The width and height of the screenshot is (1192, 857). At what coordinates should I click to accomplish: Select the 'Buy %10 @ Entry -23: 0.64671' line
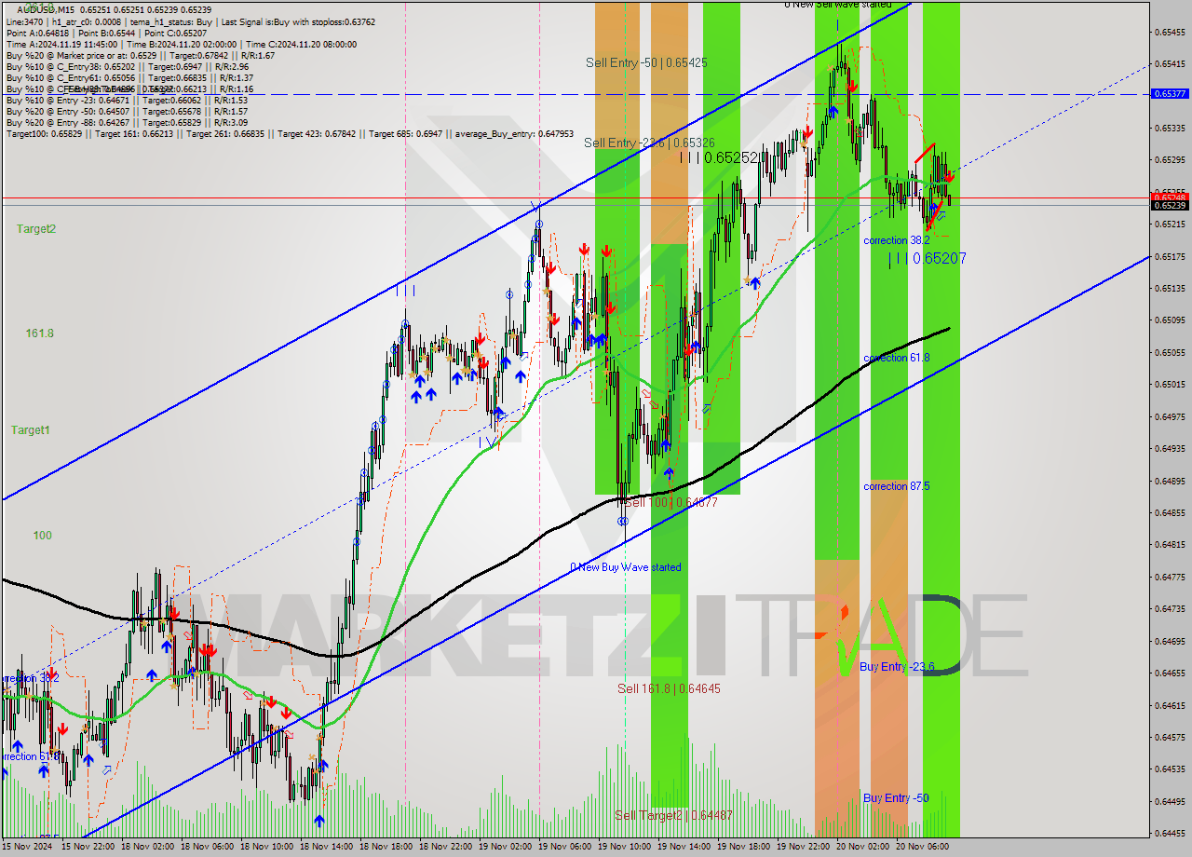pos(127,100)
